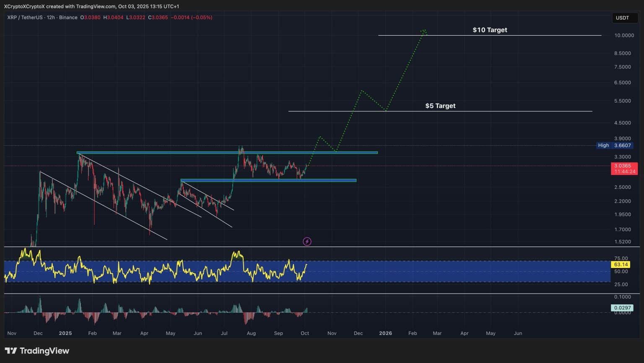Click the purple lightning bolt event icon
The image size is (644, 363).
point(307,242)
